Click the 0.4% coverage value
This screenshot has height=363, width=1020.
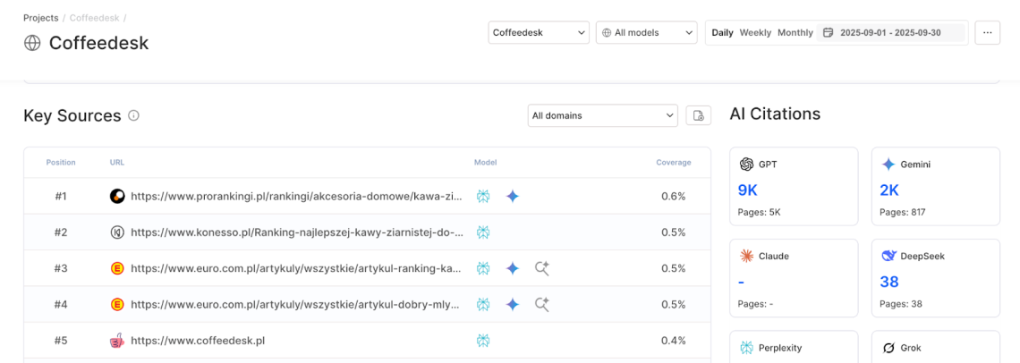pyautogui.click(x=673, y=341)
